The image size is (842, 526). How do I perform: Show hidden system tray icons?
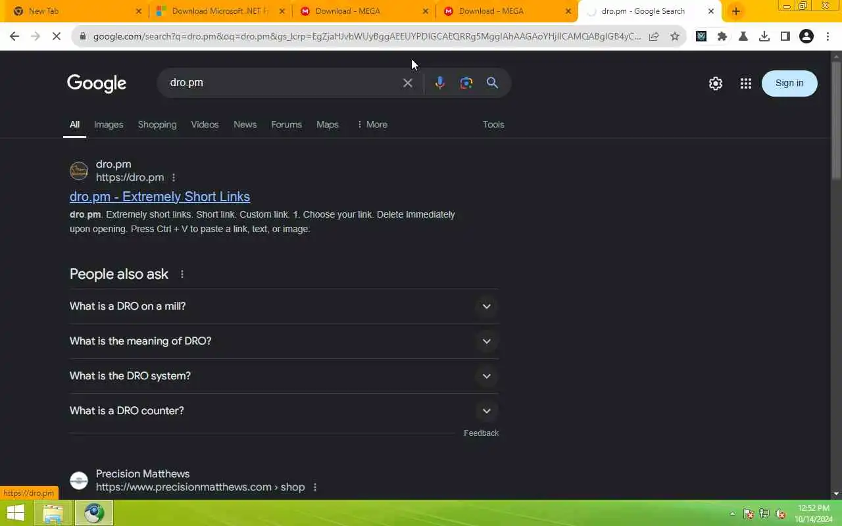732,514
